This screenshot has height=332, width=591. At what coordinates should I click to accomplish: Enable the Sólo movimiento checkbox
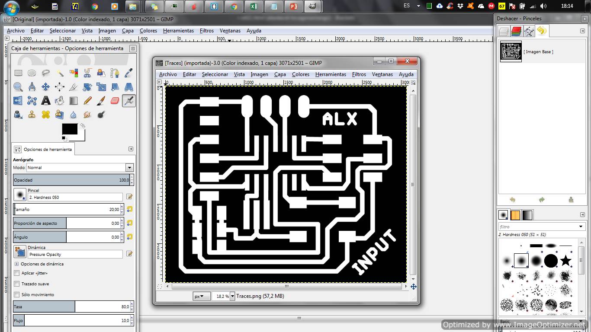point(17,295)
